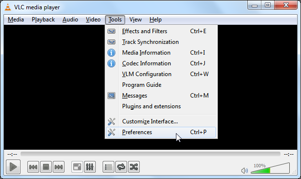Expand the Audio menu

point(70,20)
